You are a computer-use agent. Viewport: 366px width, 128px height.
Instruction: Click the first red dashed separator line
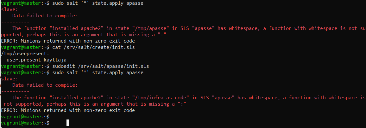tap(15, 22)
